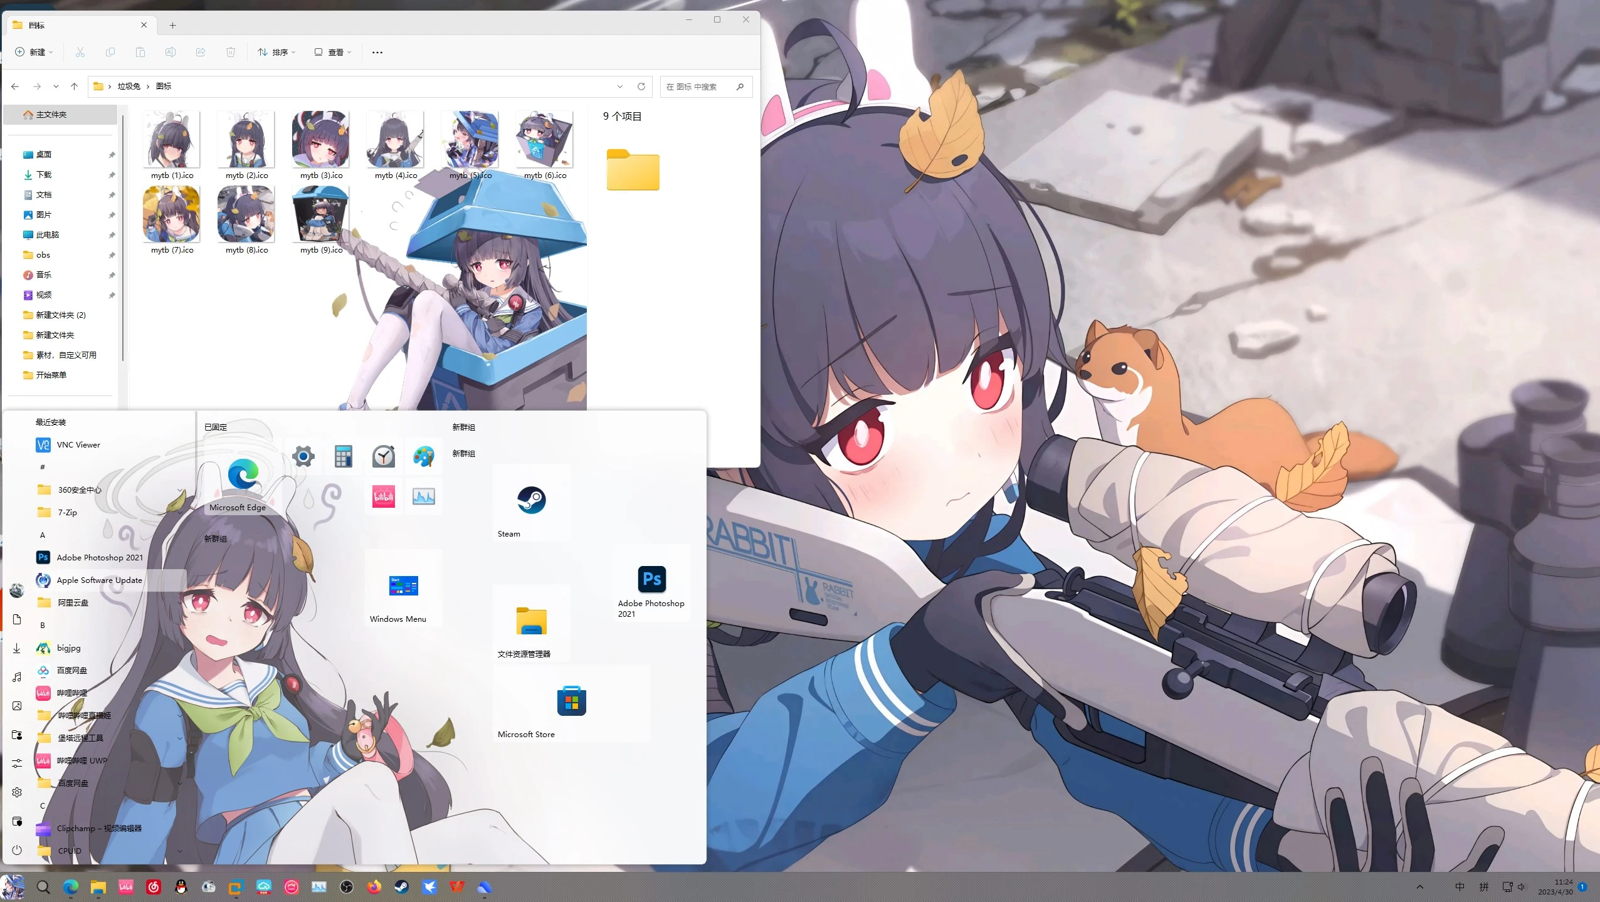Go up one folder level

click(74, 87)
